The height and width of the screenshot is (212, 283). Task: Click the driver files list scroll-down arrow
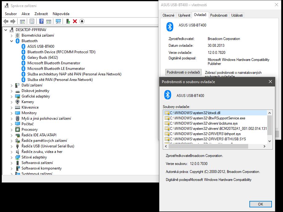click(x=269, y=141)
